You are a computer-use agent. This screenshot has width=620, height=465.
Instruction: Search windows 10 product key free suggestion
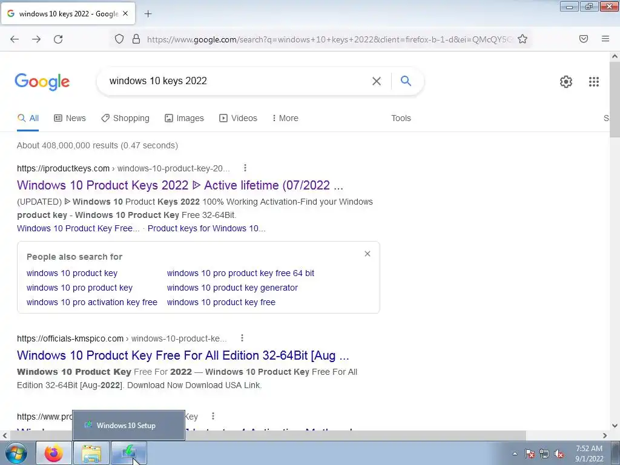coord(221,303)
